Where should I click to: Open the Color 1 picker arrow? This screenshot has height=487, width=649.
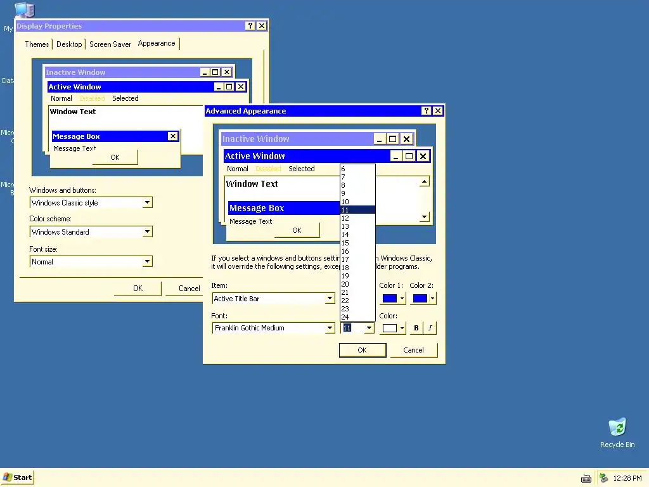[x=402, y=298]
